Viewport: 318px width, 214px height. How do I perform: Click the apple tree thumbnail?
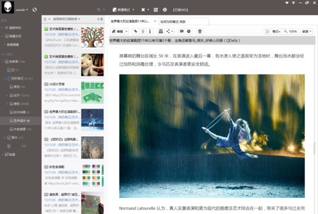point(92,37)
